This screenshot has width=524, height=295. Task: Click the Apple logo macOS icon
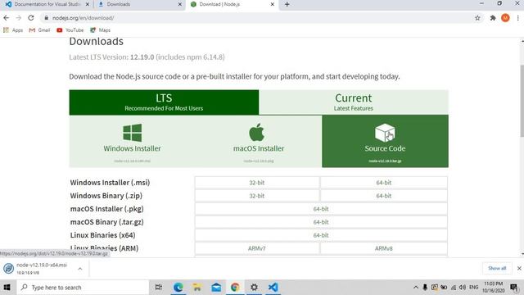pos(256,132)
